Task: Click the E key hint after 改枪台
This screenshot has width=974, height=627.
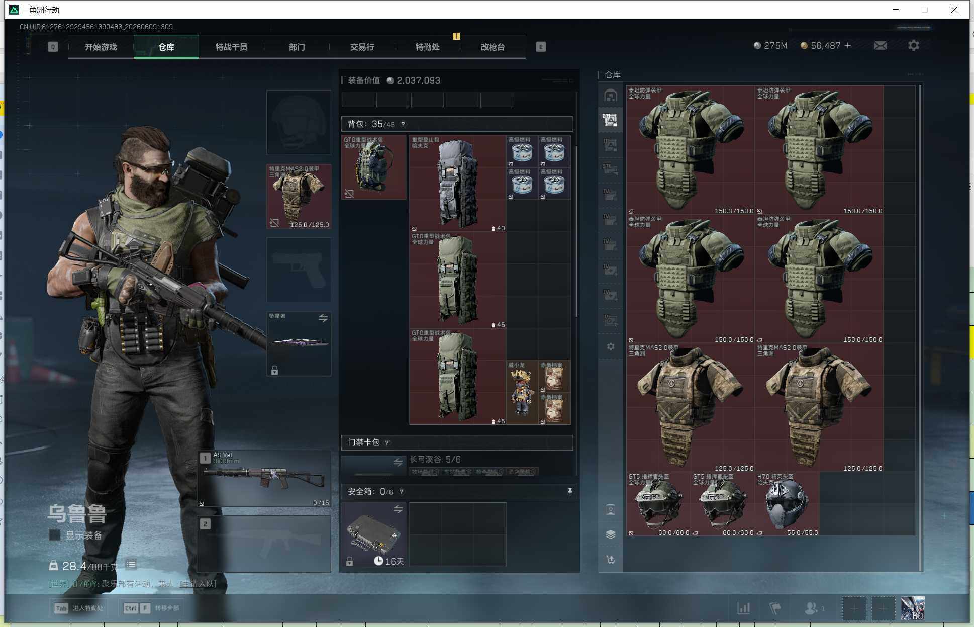Action: (x=541, y=47)
